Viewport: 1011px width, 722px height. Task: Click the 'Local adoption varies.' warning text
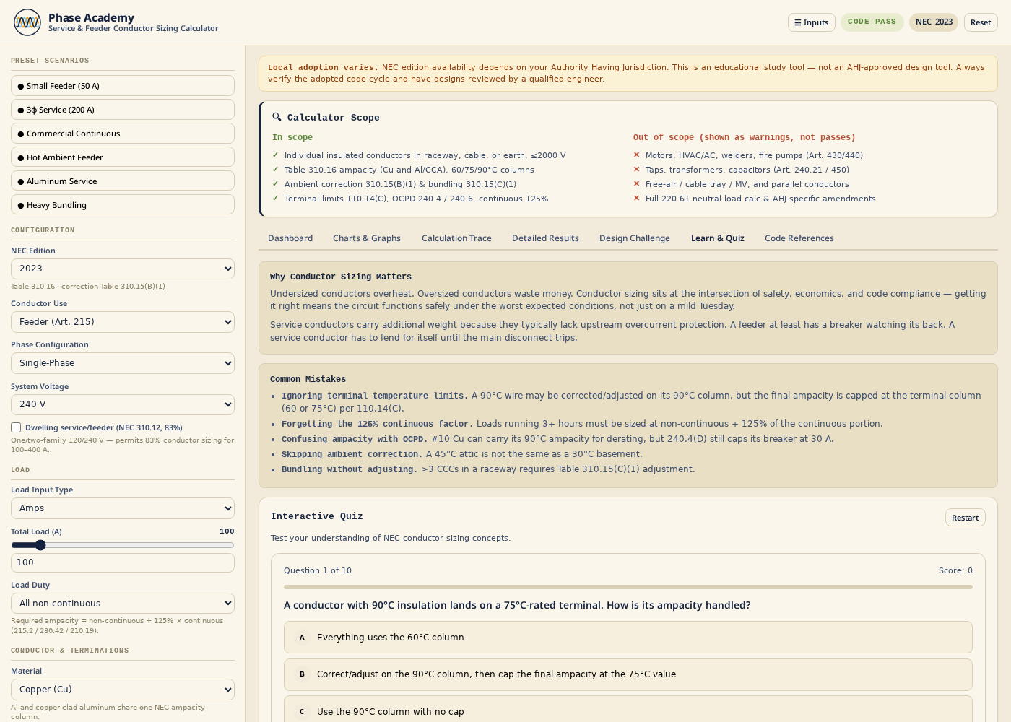pyautogui.click(x=323, y=67)
